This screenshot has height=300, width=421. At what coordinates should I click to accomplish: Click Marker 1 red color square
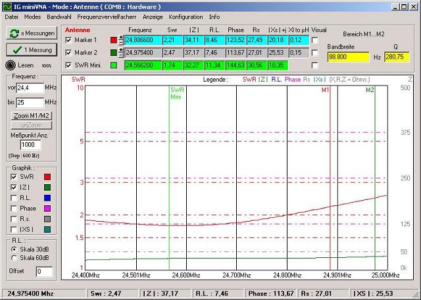pyautogui.click(x=114, y=41)
